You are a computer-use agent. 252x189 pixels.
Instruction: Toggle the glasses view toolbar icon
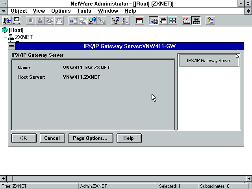click(196, 20)
